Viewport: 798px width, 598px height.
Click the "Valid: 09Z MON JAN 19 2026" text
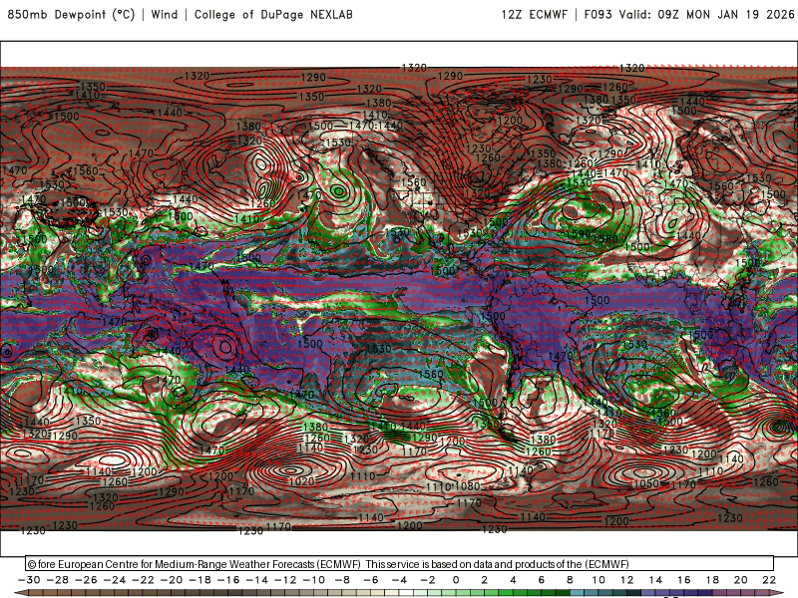coord(706,14)
